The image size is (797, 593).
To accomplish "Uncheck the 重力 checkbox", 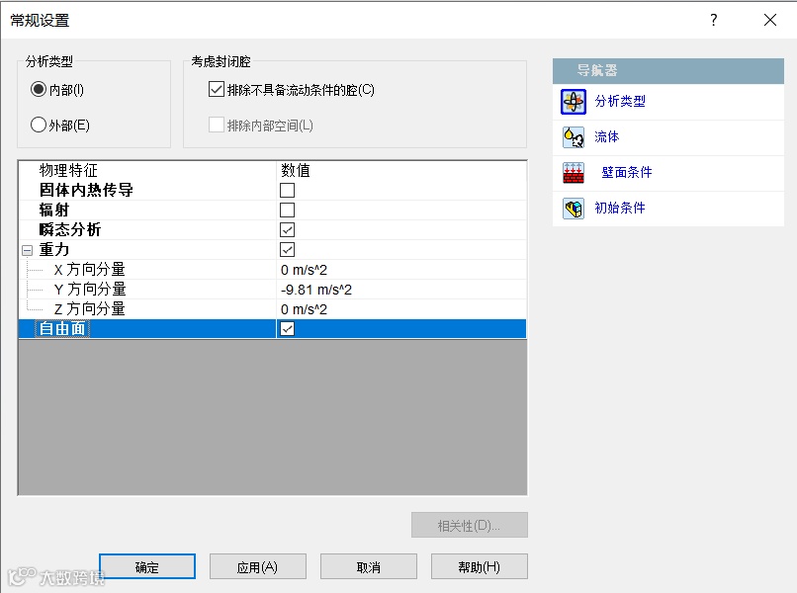I will [287, 249].
